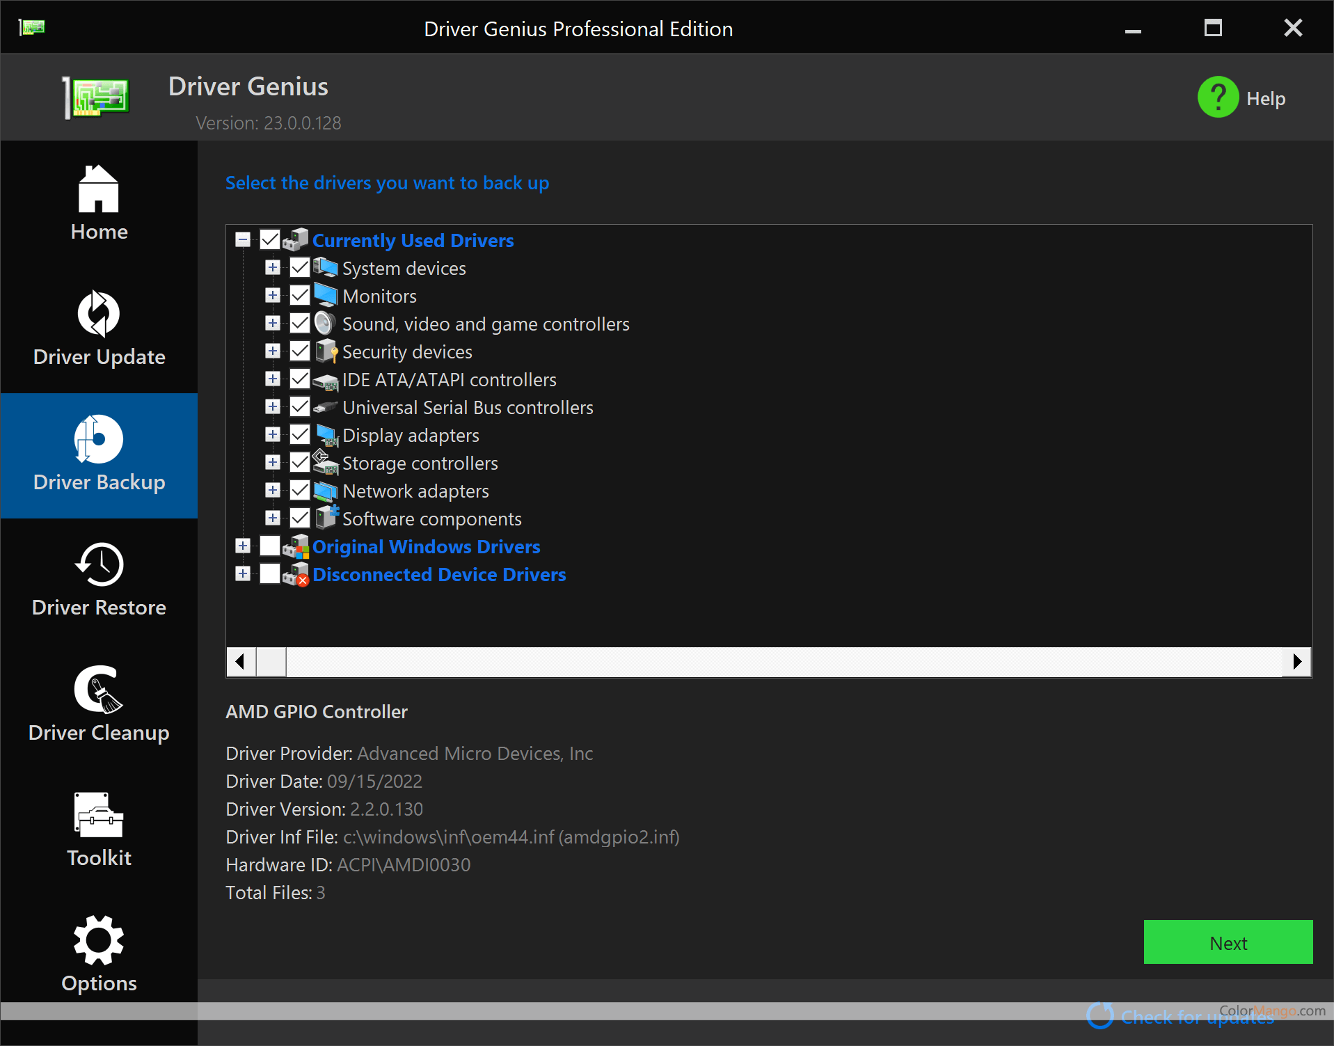Check the Disconnected Device Drivers checkbox
1334x1046 pixels.
[270, 574]
